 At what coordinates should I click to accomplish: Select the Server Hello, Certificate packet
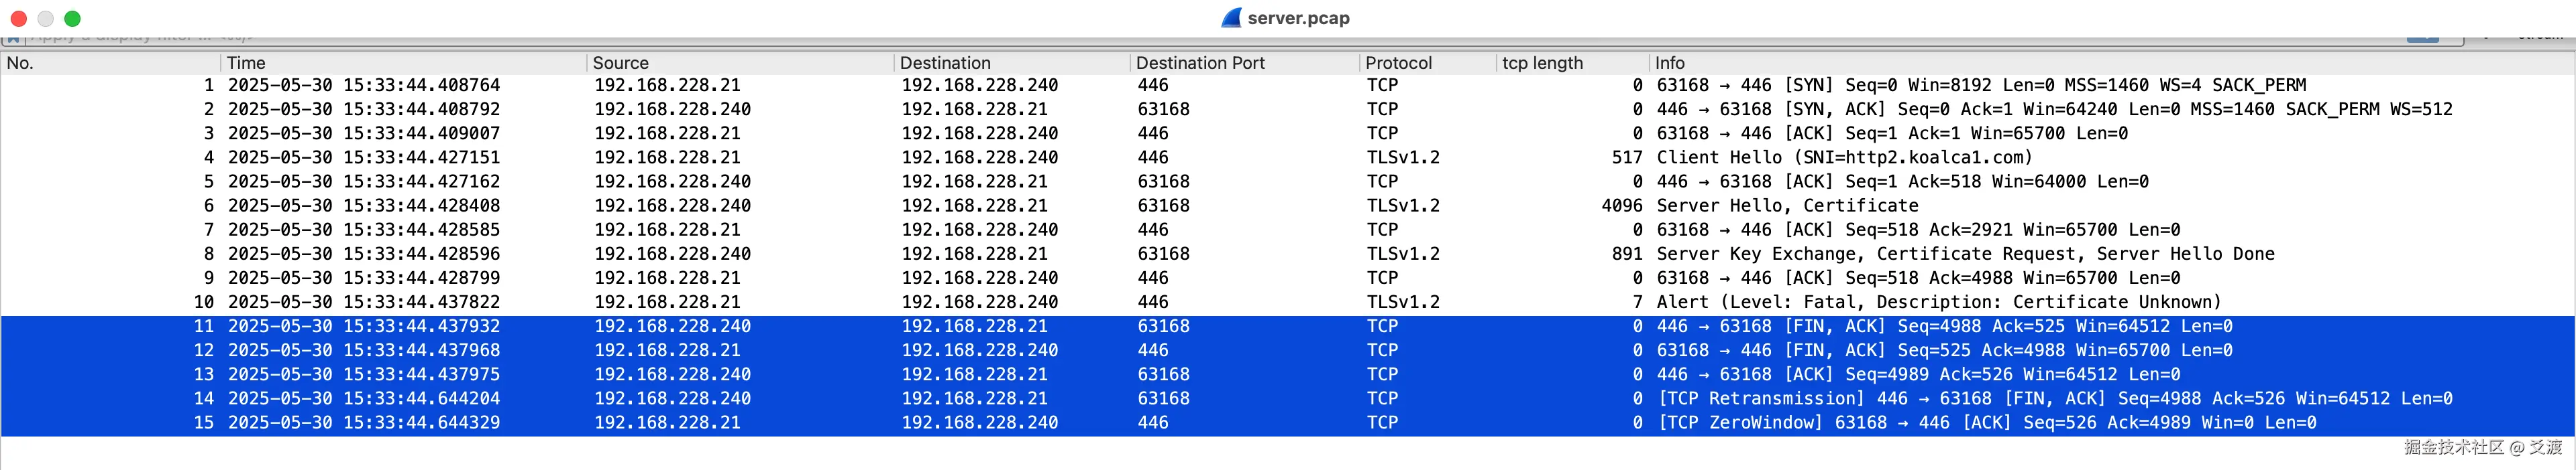pyautogui.click(x=1287, y=206)
